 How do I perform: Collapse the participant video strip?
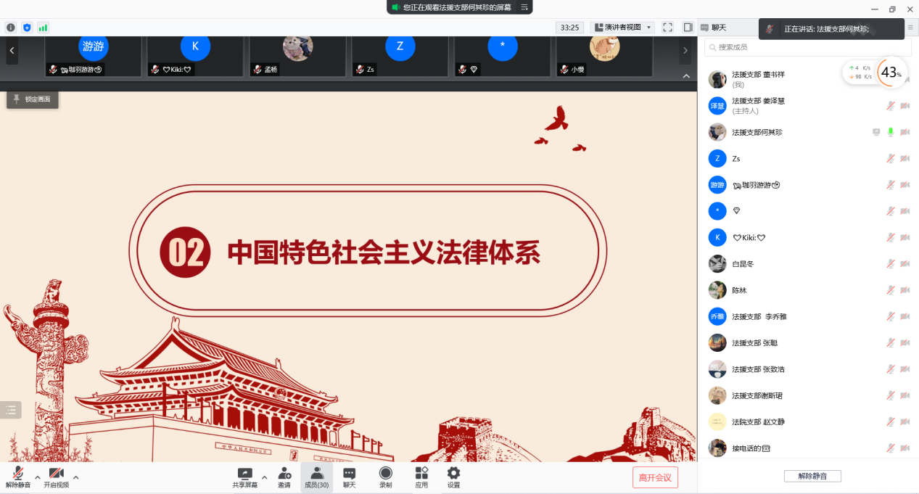(685, 76)
